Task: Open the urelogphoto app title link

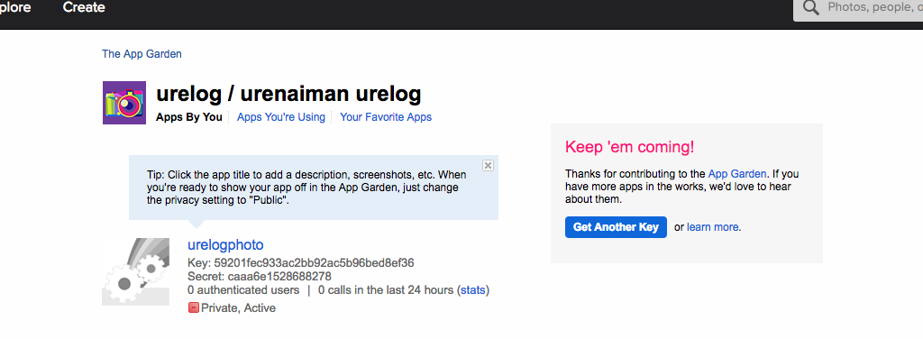Action: tap(225, 245)
